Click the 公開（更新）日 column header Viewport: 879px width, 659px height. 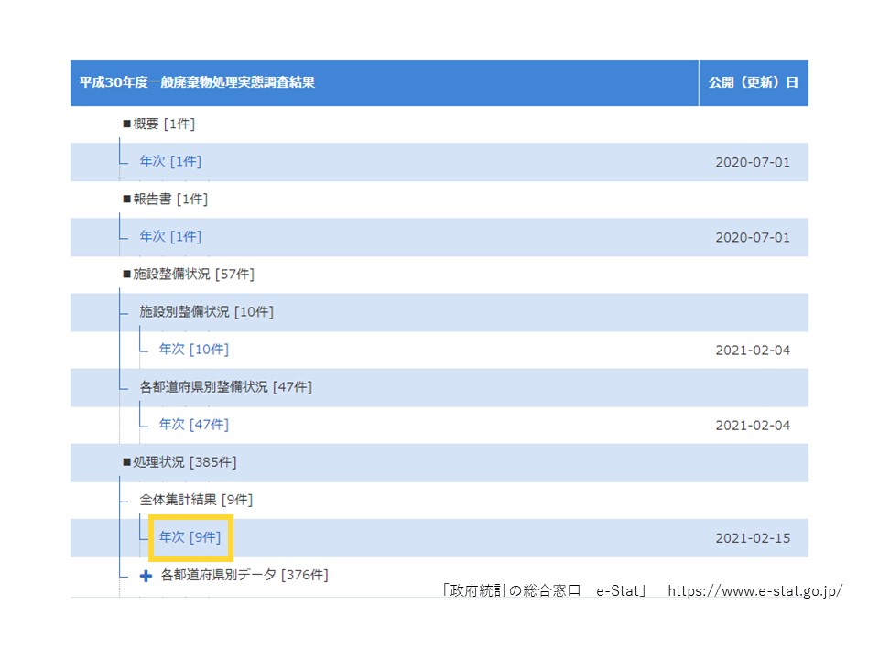point(753,82)
